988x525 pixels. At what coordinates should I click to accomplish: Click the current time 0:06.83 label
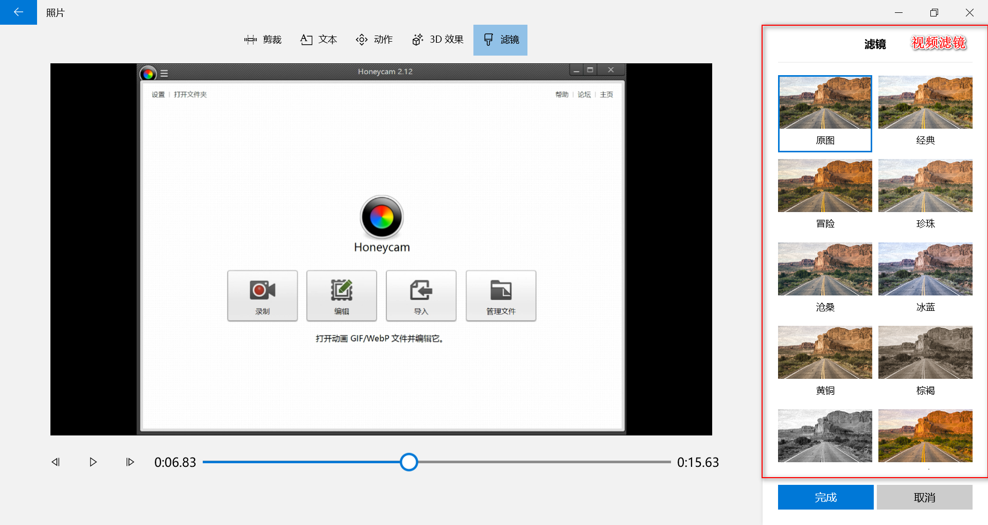[x=175, y=462]
